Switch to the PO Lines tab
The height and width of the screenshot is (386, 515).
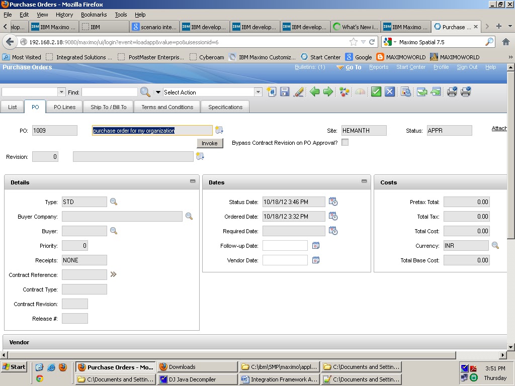click(x=64, y=107)
